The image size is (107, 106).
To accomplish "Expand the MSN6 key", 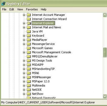I will point(24,73).
